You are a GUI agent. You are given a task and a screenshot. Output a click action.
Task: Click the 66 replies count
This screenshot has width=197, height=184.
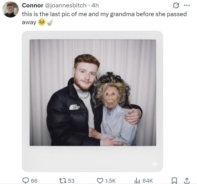click(34, 181)
